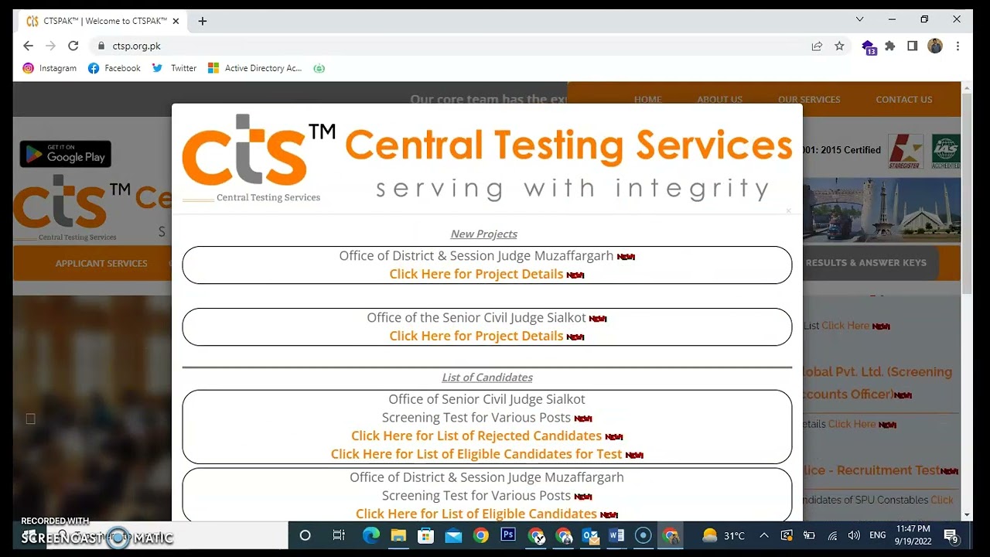
Task: Open the Instagram bookmark
Action: [x=49, y=68]
